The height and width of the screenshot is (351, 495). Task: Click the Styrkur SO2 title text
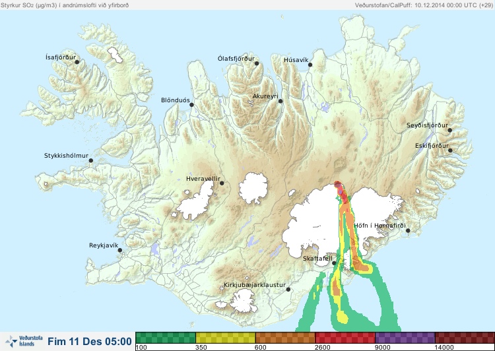tap(65, 5)
